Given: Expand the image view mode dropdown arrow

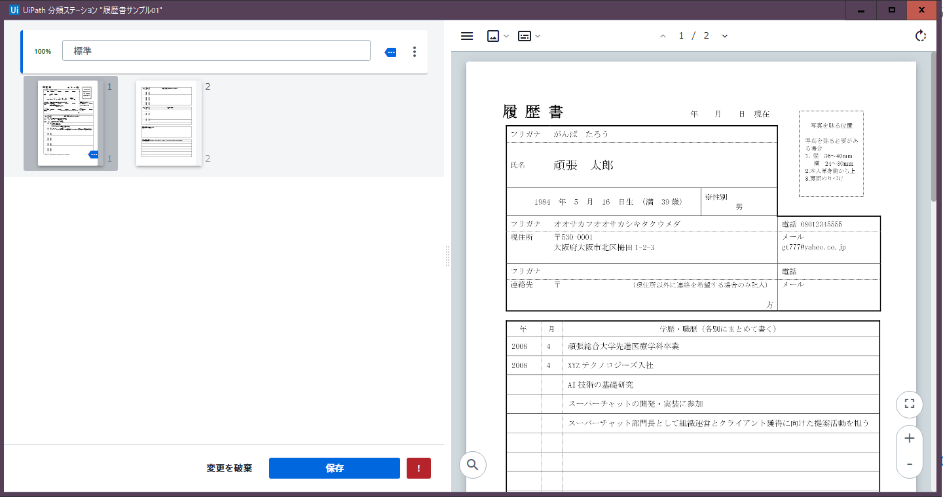Looking at the screenshot, I should coord(506,36).
